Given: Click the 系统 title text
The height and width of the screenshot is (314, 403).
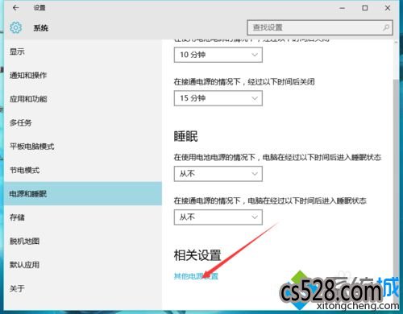Looking at the screenshot, I should (x=41, y=28).
